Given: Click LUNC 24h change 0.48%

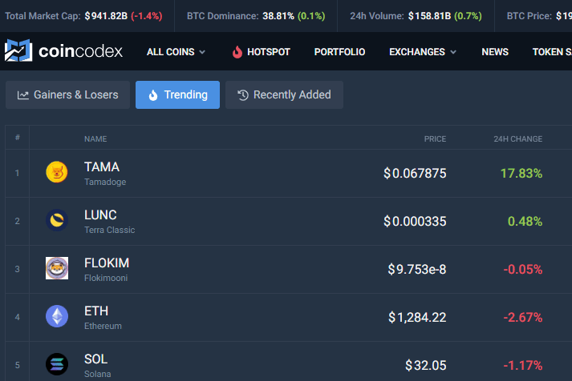Looking at the screenshot, I should [525, 221].
